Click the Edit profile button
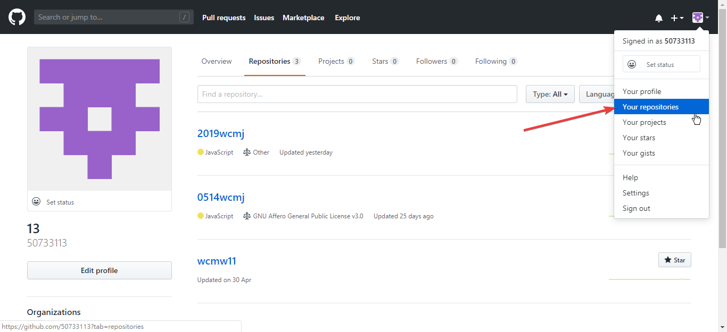Image resolution: width=727 pixels, height=332 pixels. 100,270
